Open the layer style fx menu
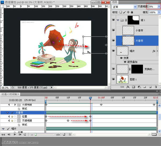The height and width of the screenshot is (146, 161). (x=128, y=87)
